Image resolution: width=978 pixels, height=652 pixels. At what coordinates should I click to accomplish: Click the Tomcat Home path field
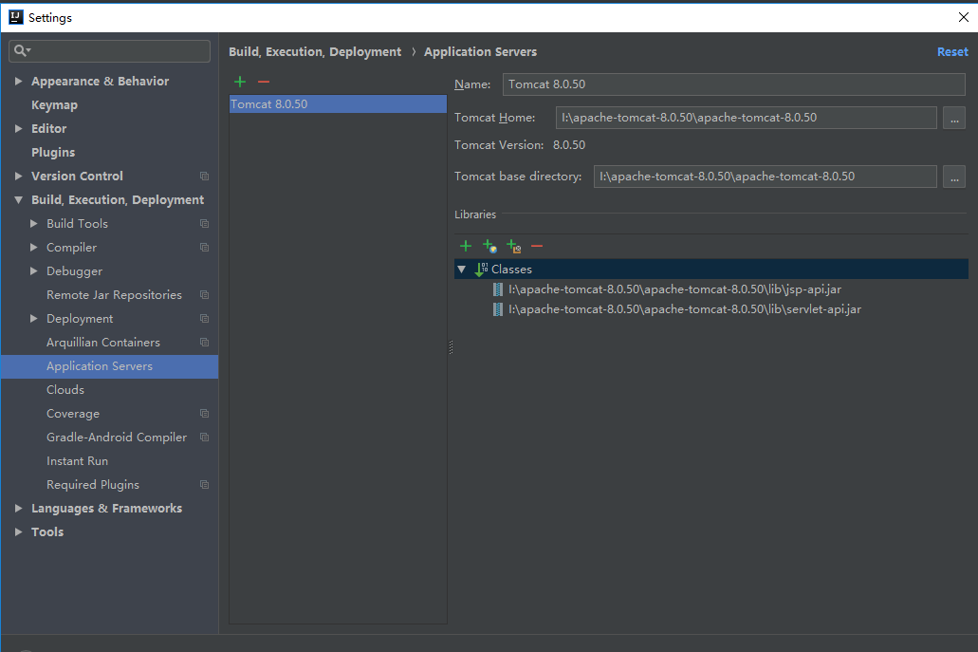coord(746,118)
